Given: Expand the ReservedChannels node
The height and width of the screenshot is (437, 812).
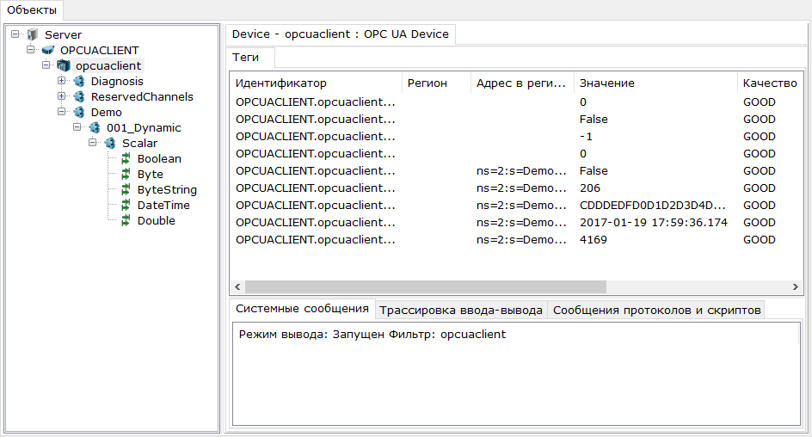Looking at the screenshot, I should pos(62,96).
